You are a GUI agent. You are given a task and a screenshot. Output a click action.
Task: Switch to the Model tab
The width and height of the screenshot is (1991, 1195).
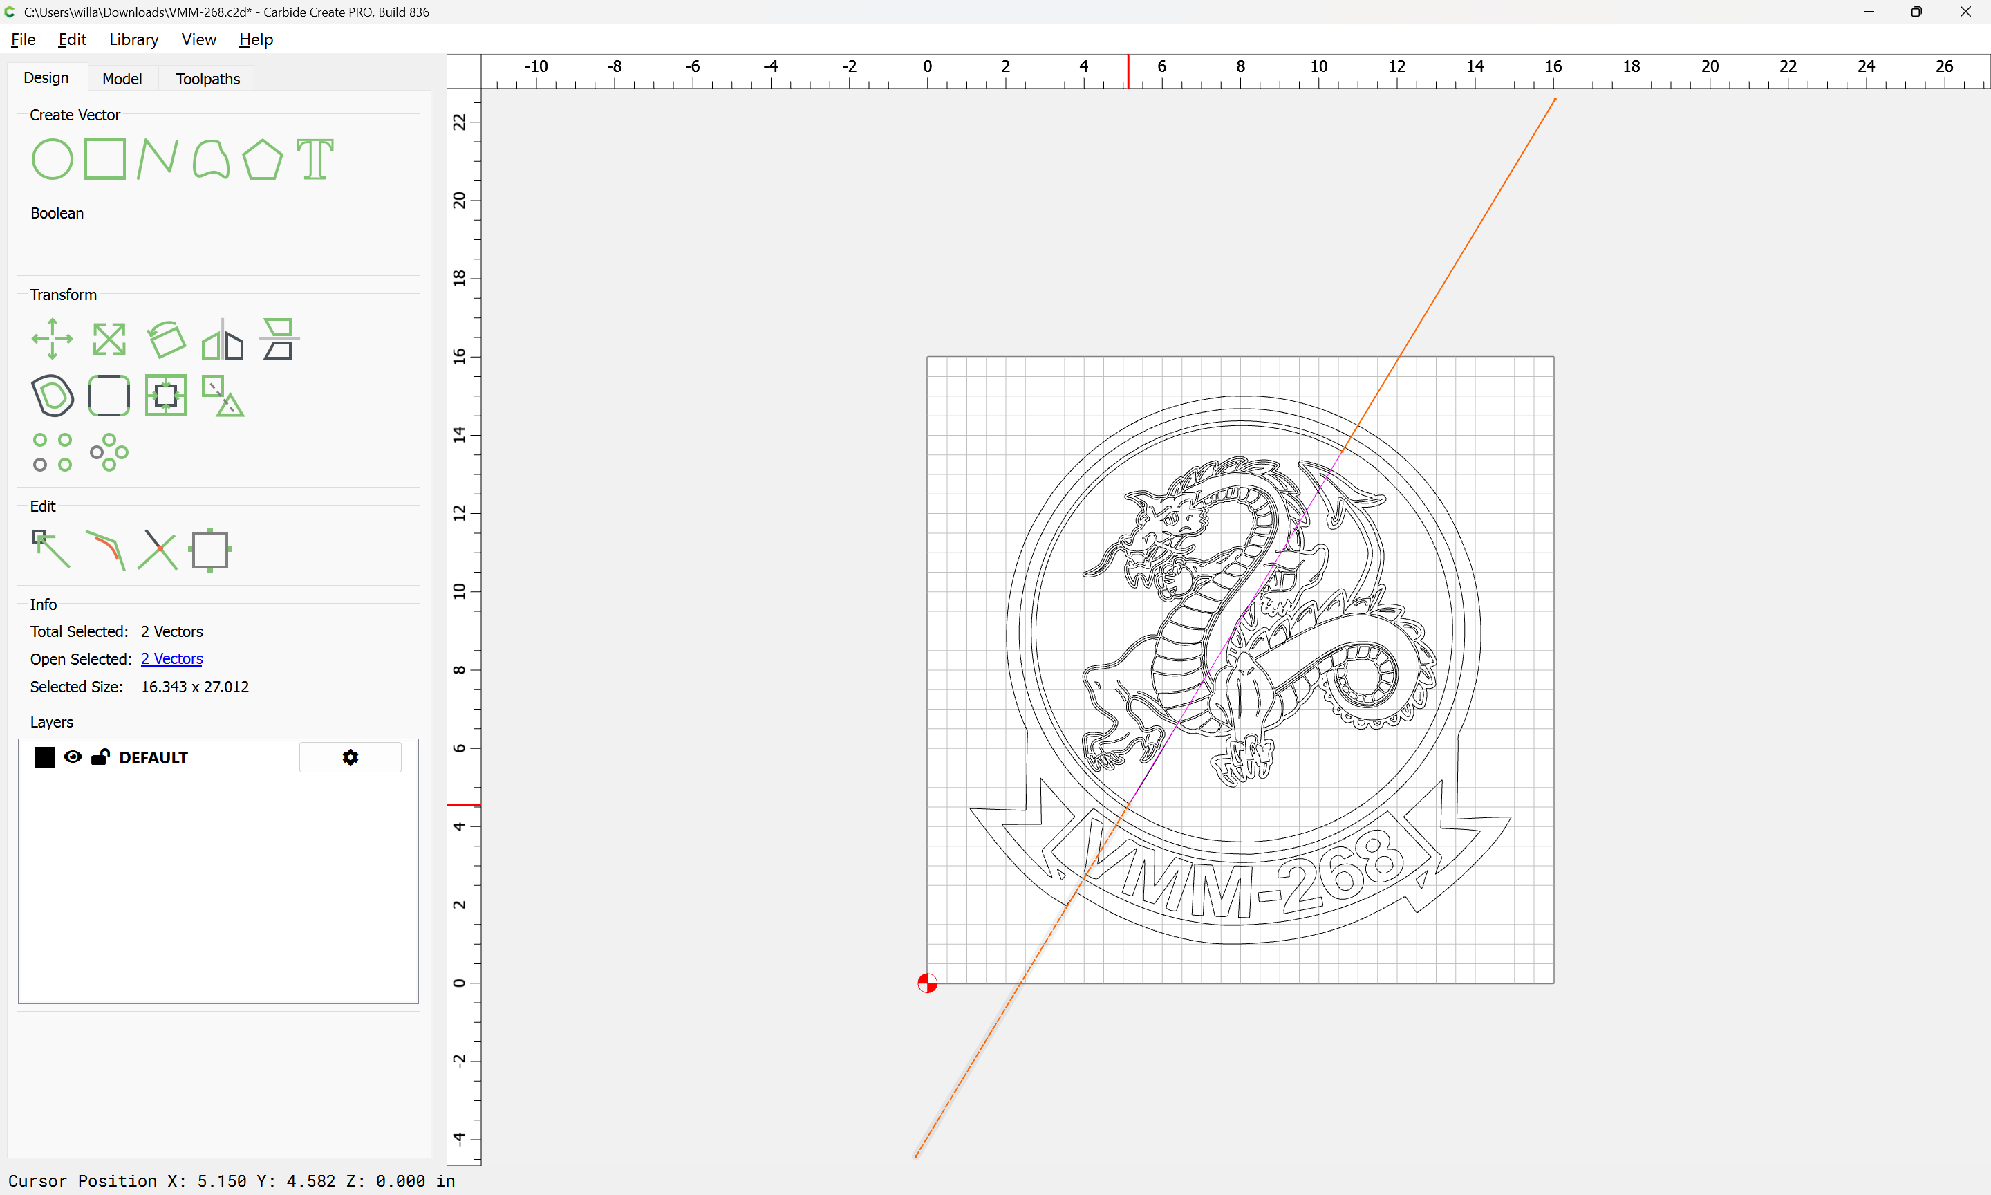pos(122,79)
